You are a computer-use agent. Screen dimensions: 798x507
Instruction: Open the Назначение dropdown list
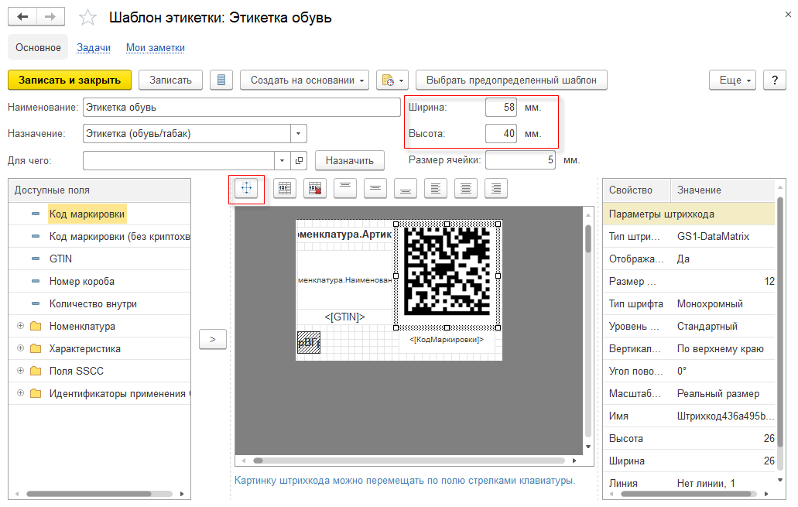[x=298, y=134]
